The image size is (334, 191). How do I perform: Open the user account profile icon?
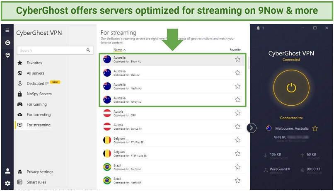8,171
